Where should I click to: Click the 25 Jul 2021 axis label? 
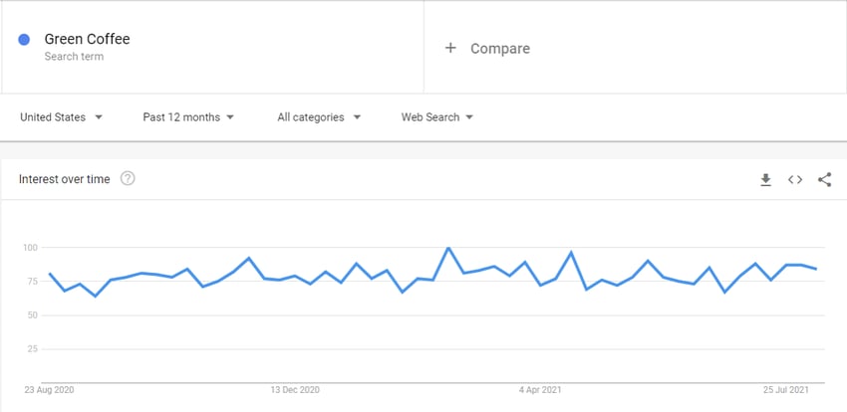coord(786,390)
